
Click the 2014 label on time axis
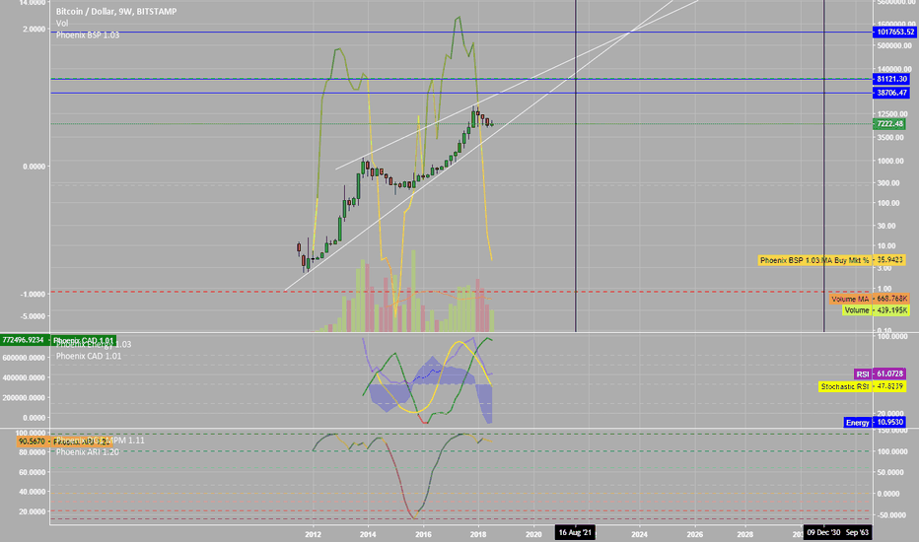pos(368,534)
